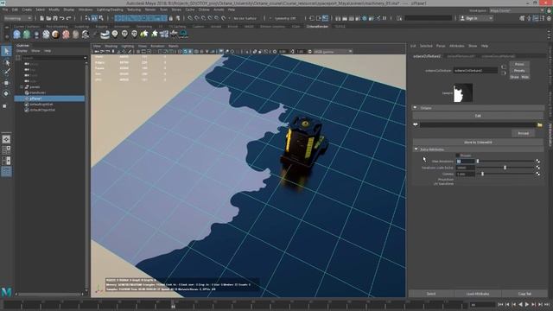The width and height of the screenshot is (553, 311).
Task: Click the play forward button on timeline
Action: pos(527,304)
